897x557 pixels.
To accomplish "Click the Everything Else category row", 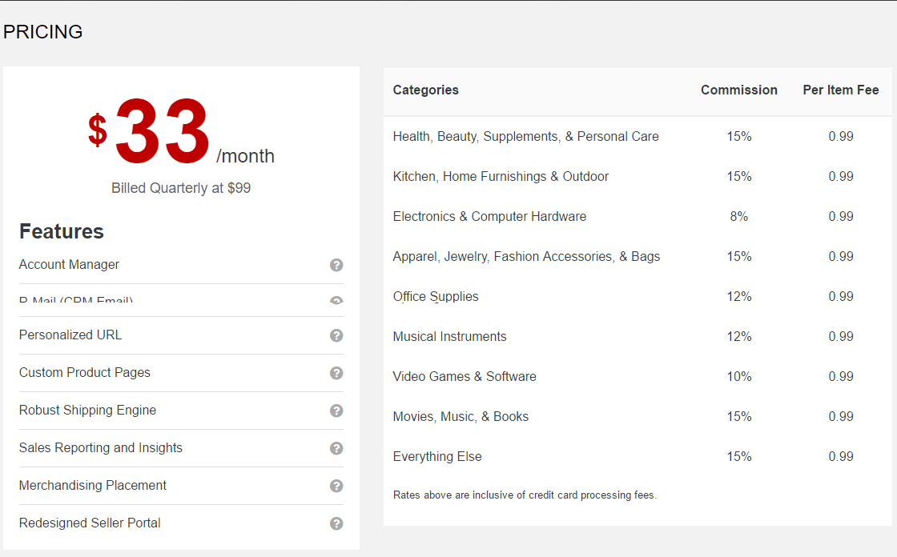I will pyautogui.click(x=638, y=456).
